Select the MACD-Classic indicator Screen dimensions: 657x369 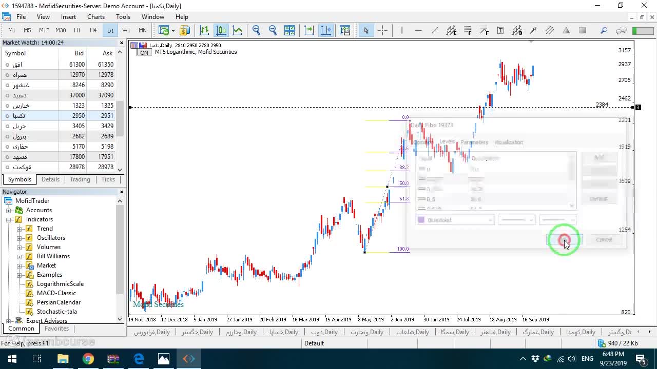[56, 293]
